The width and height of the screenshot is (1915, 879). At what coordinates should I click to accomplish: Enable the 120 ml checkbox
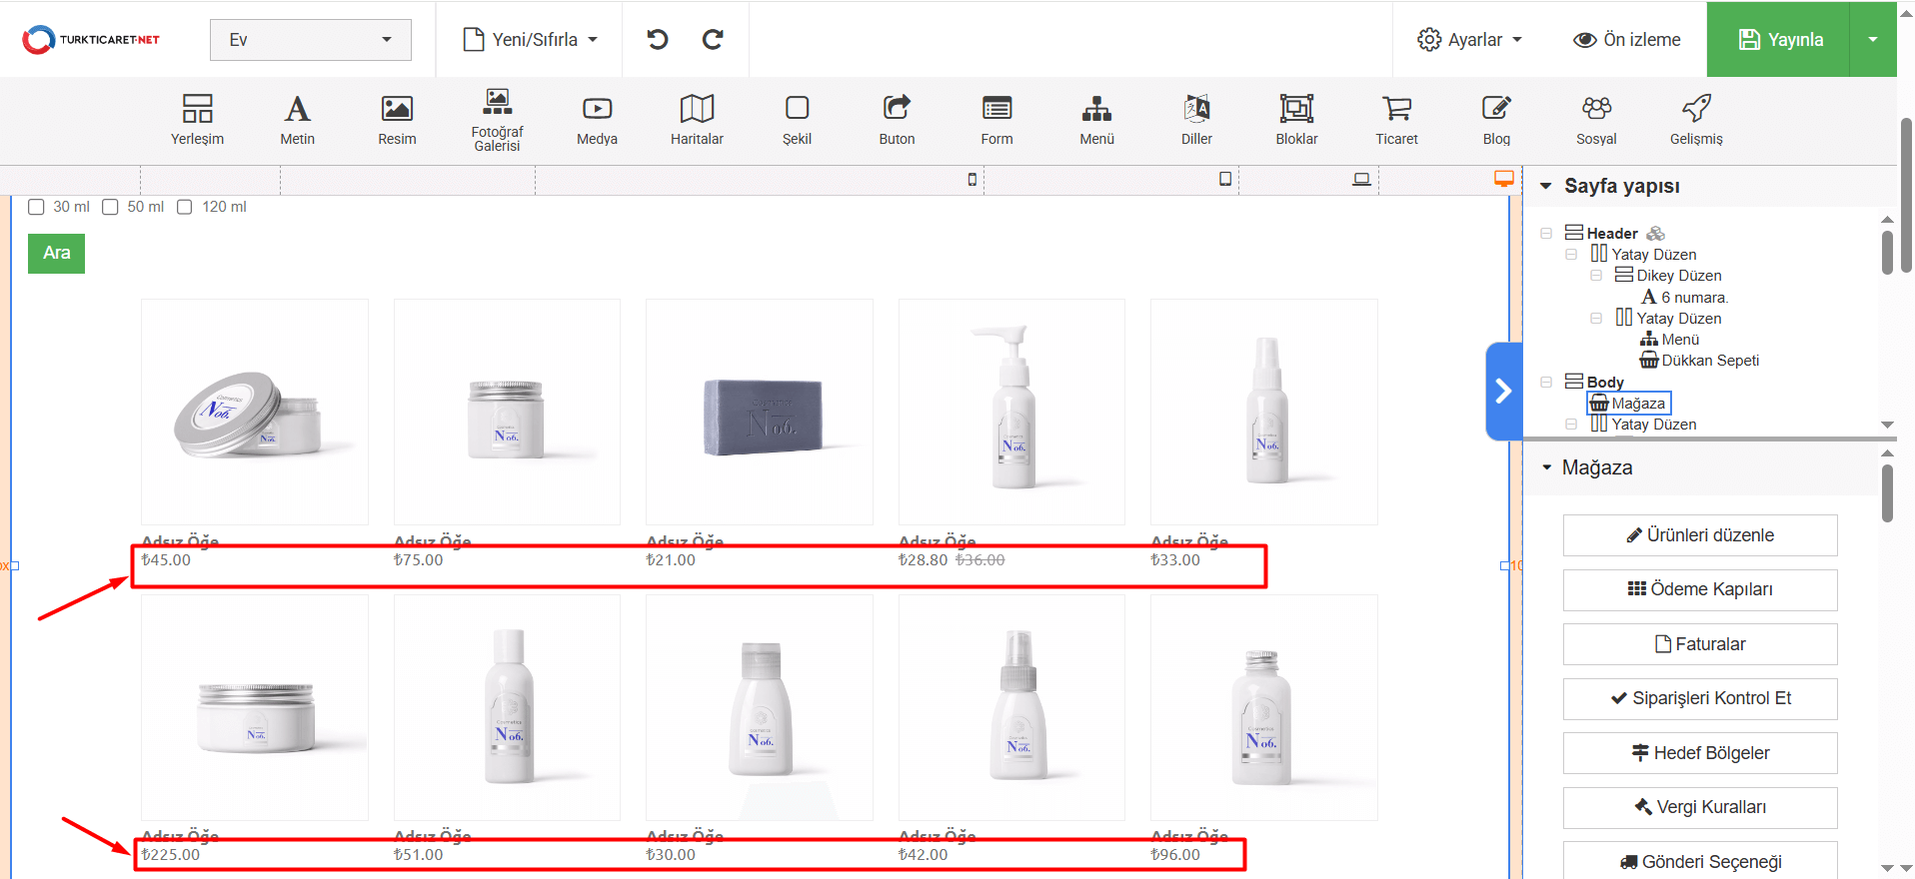click(185, 207)
